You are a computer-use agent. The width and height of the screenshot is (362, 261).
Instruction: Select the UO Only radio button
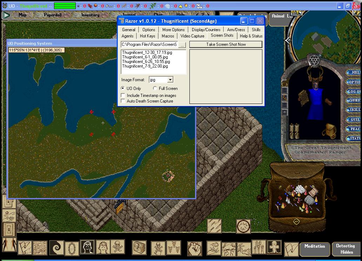coord(123,89)
